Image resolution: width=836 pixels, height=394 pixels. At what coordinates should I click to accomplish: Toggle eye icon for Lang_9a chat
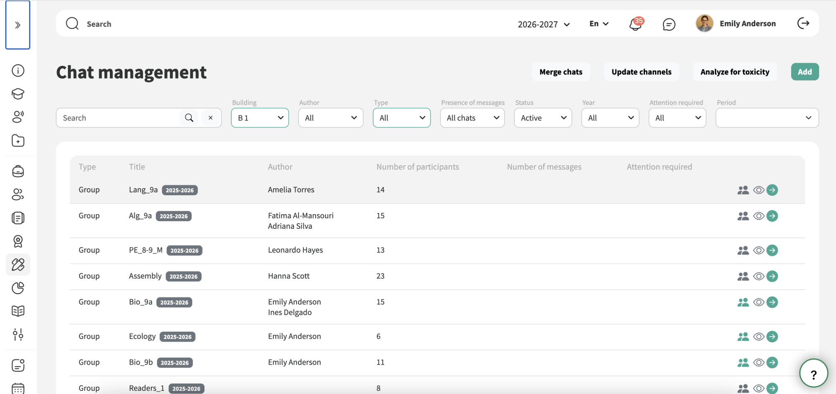pyautogui.click(x=759, y=190)
